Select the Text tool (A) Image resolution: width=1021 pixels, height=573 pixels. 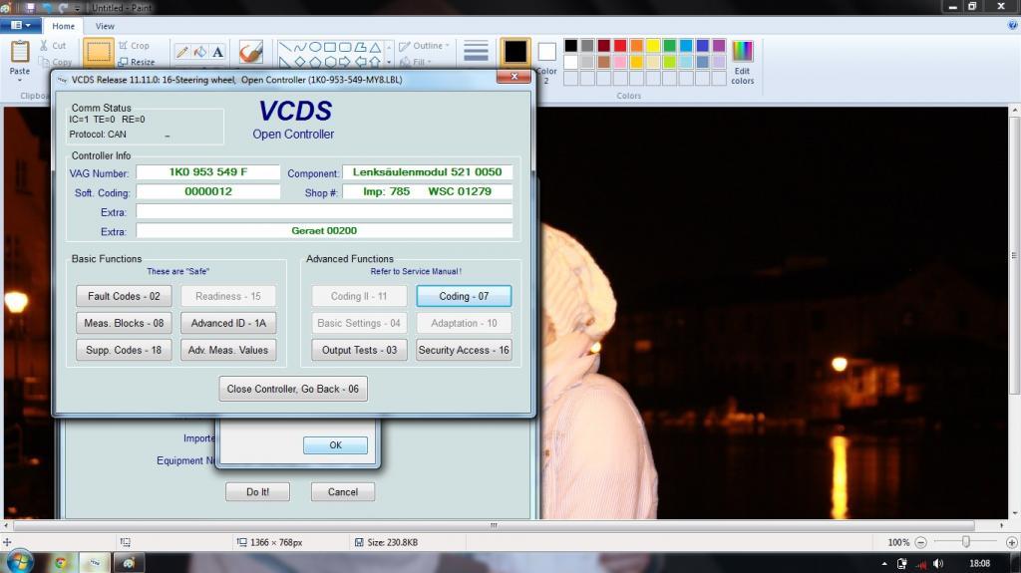coord(217,52)
